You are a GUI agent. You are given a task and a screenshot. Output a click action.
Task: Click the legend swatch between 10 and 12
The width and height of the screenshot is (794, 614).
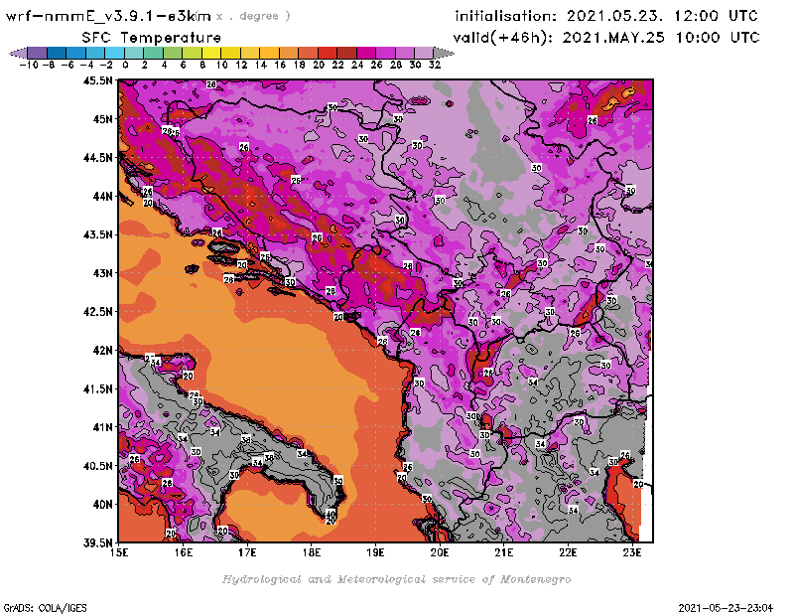pos(231,53)
